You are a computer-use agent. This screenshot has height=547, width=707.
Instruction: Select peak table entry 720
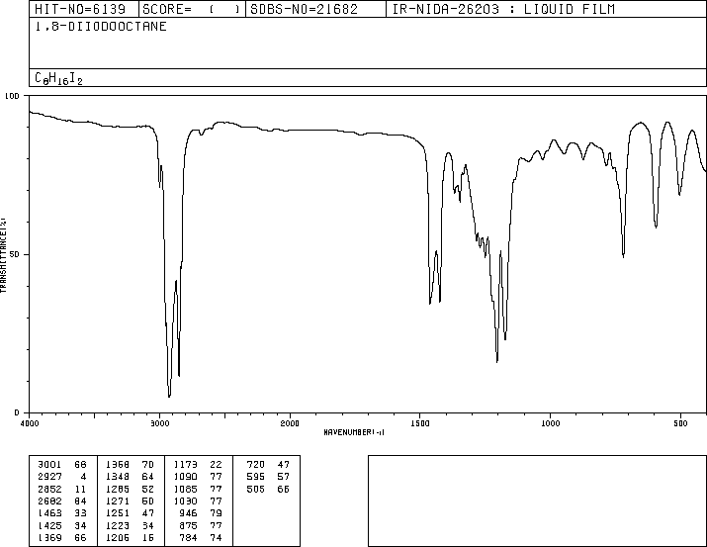(256, 465)
